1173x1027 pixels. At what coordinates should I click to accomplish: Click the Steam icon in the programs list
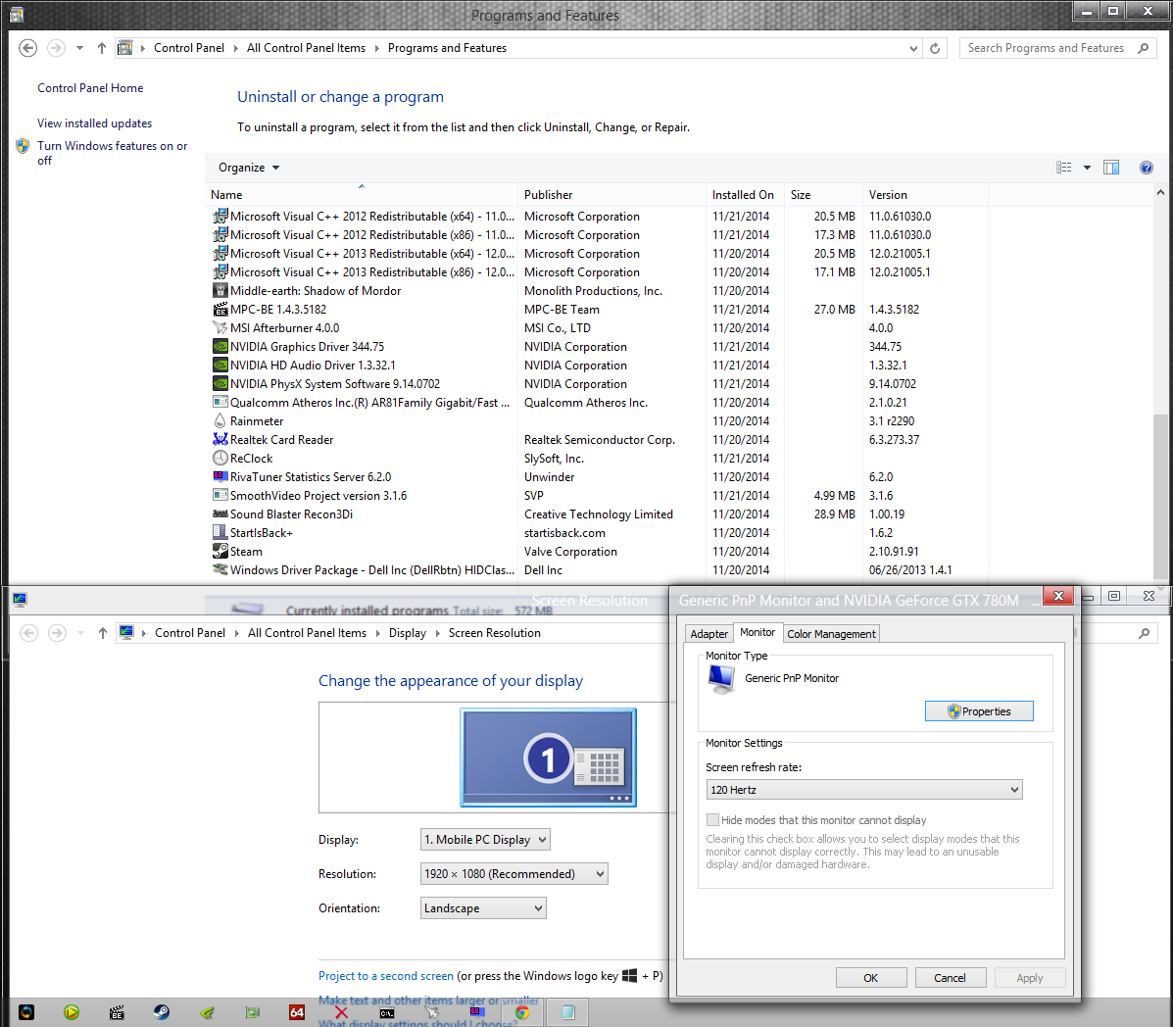click(220, 552)
